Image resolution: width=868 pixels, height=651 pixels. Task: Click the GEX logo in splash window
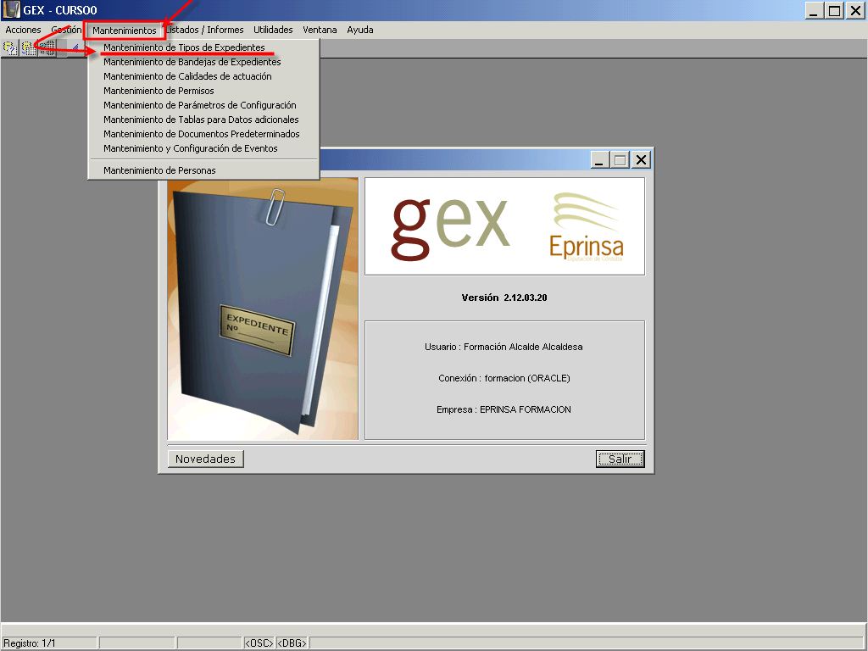click(x=450, y=226)
